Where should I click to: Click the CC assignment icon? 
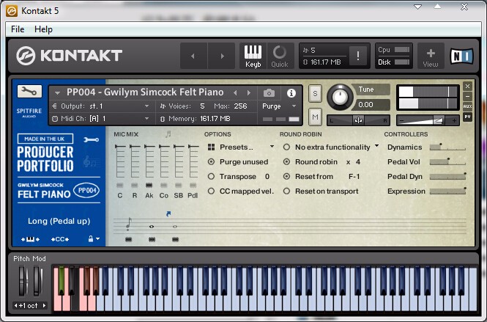point(60,239)
